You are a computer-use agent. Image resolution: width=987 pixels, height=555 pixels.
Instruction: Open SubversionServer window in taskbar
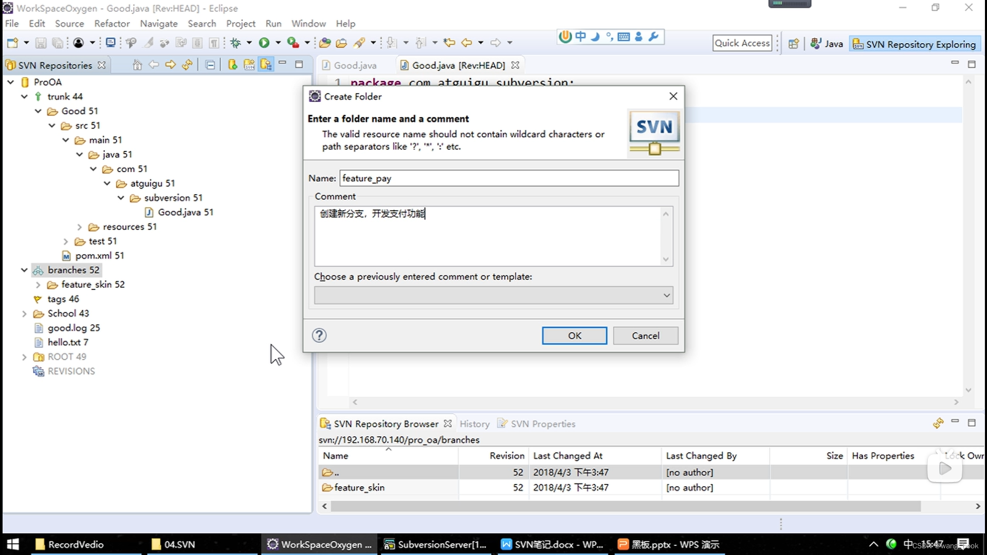pyautogui.click(x=436, y=544)
